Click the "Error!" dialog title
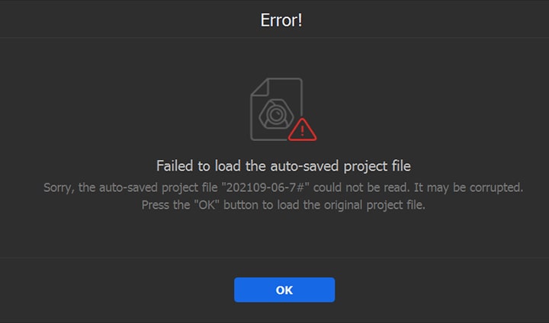 coord(281,20)
